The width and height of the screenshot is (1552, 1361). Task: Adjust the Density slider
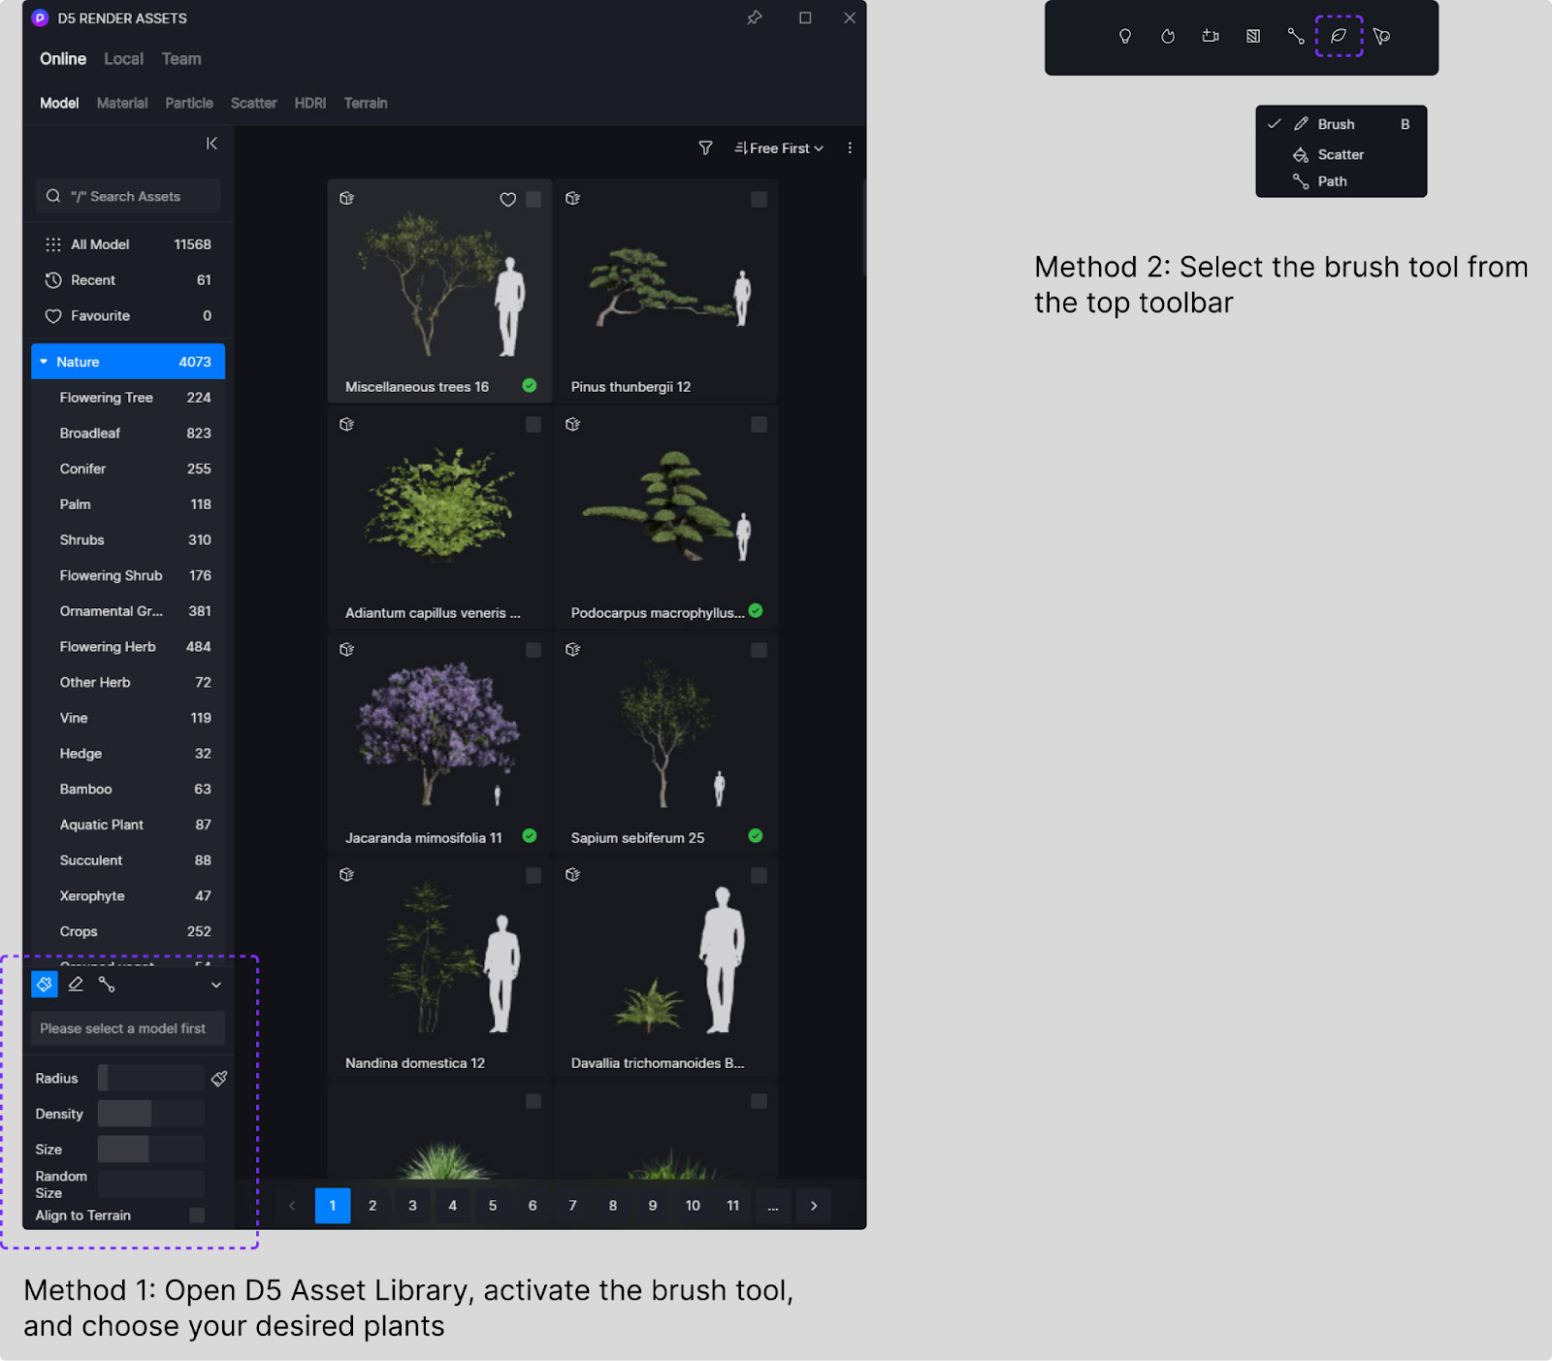(151, 1114)
